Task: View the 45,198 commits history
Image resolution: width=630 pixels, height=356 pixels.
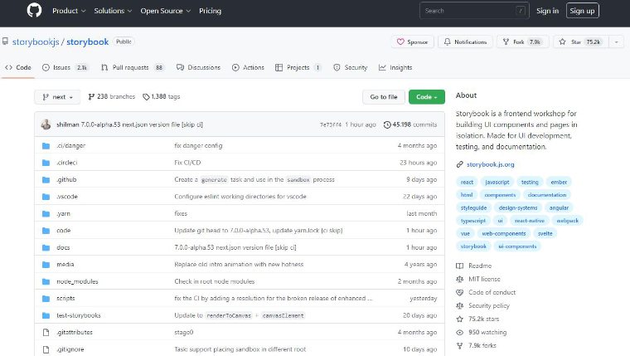Action: 410,124
